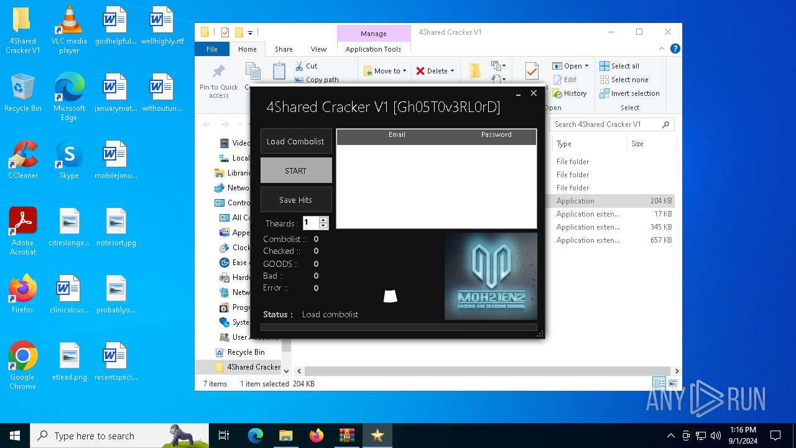Open the januarymat document icon
796x448 pixels.
(x=115, y=93)
